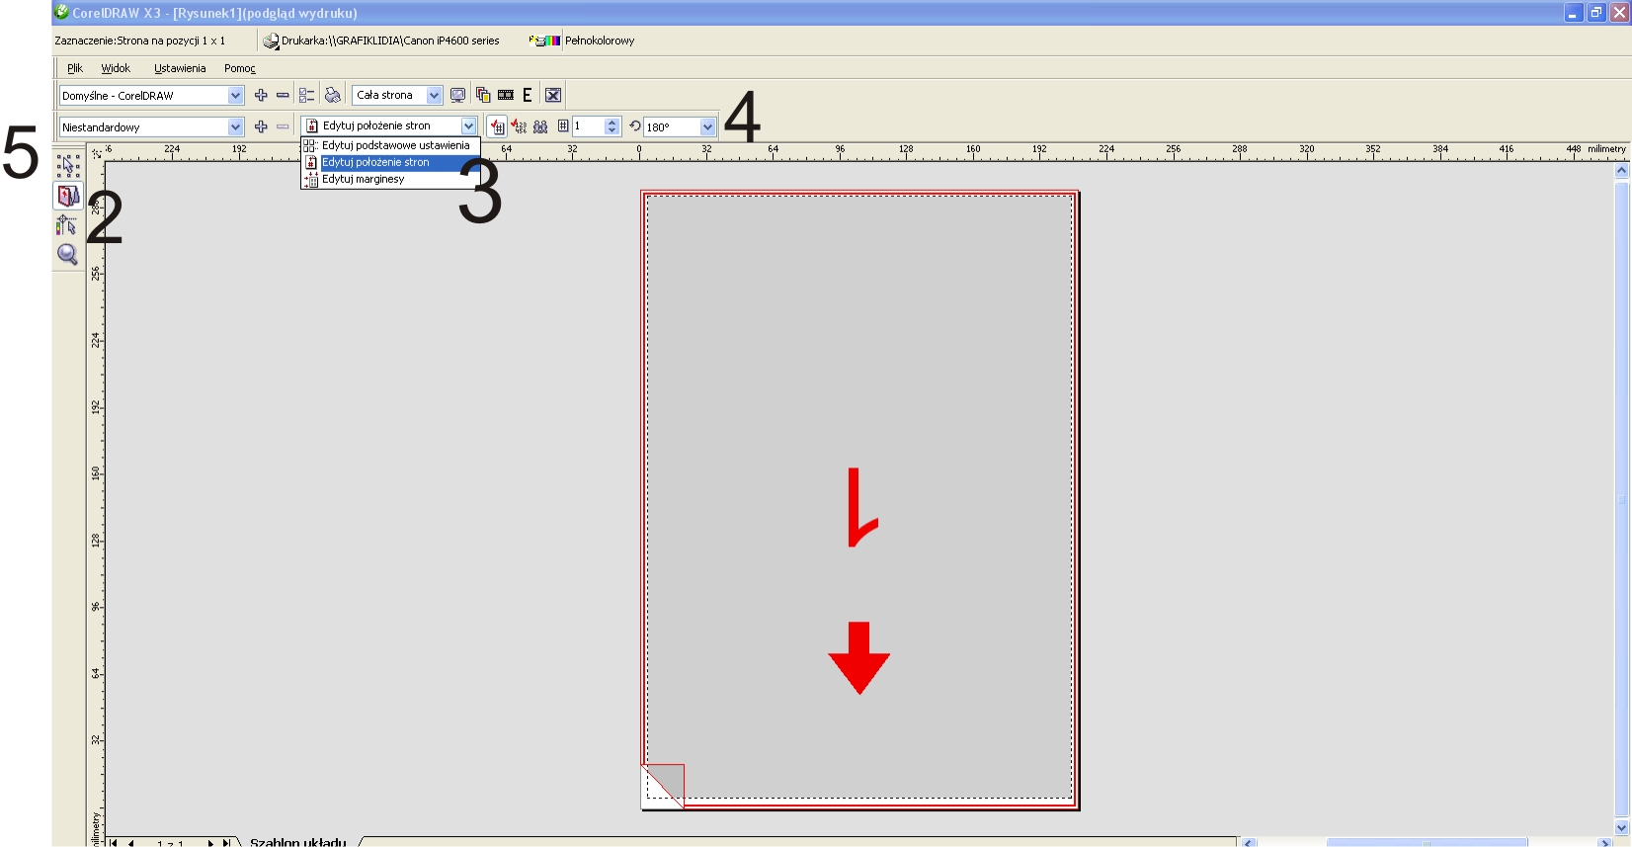Toggle the color separations icon
The image size is (1632, 847).
pyautogui.click(x=483, y=96)
